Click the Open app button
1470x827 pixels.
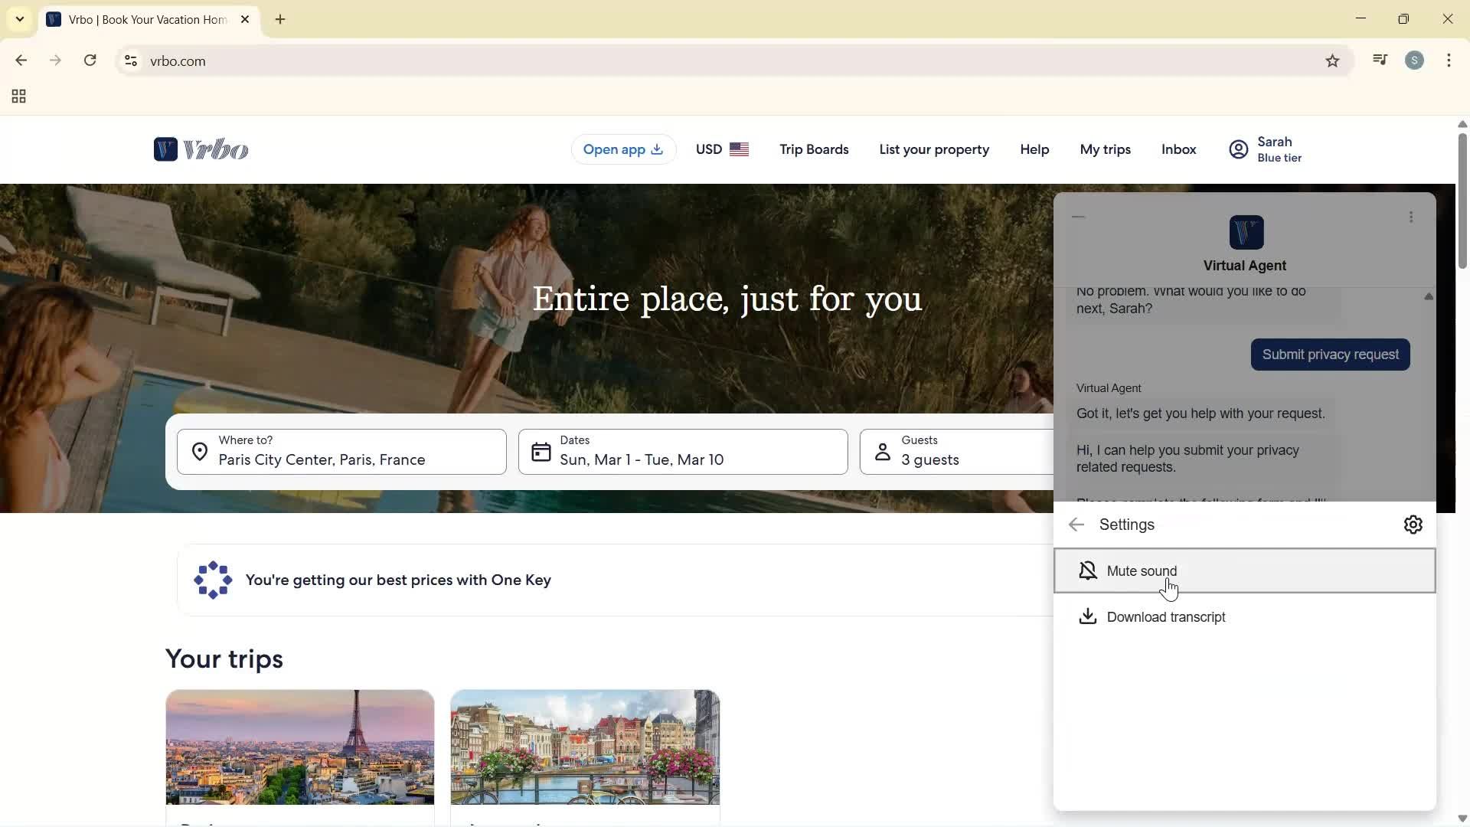point(622,149)
